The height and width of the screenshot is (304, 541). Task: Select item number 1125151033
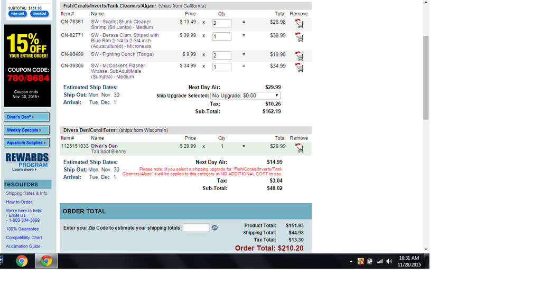pos(75,146)
